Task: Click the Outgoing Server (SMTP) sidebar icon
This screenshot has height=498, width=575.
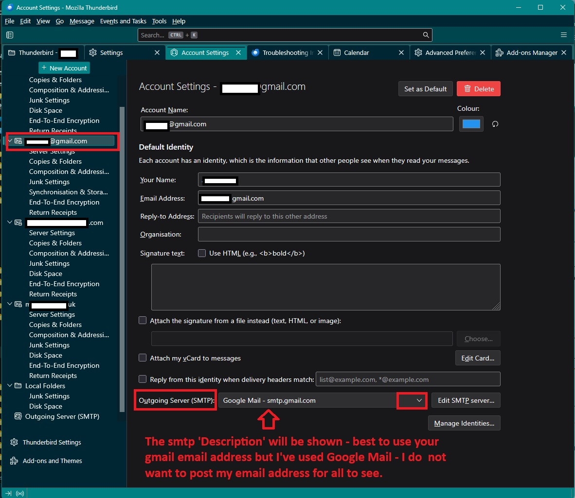Action: pos(18,416)
